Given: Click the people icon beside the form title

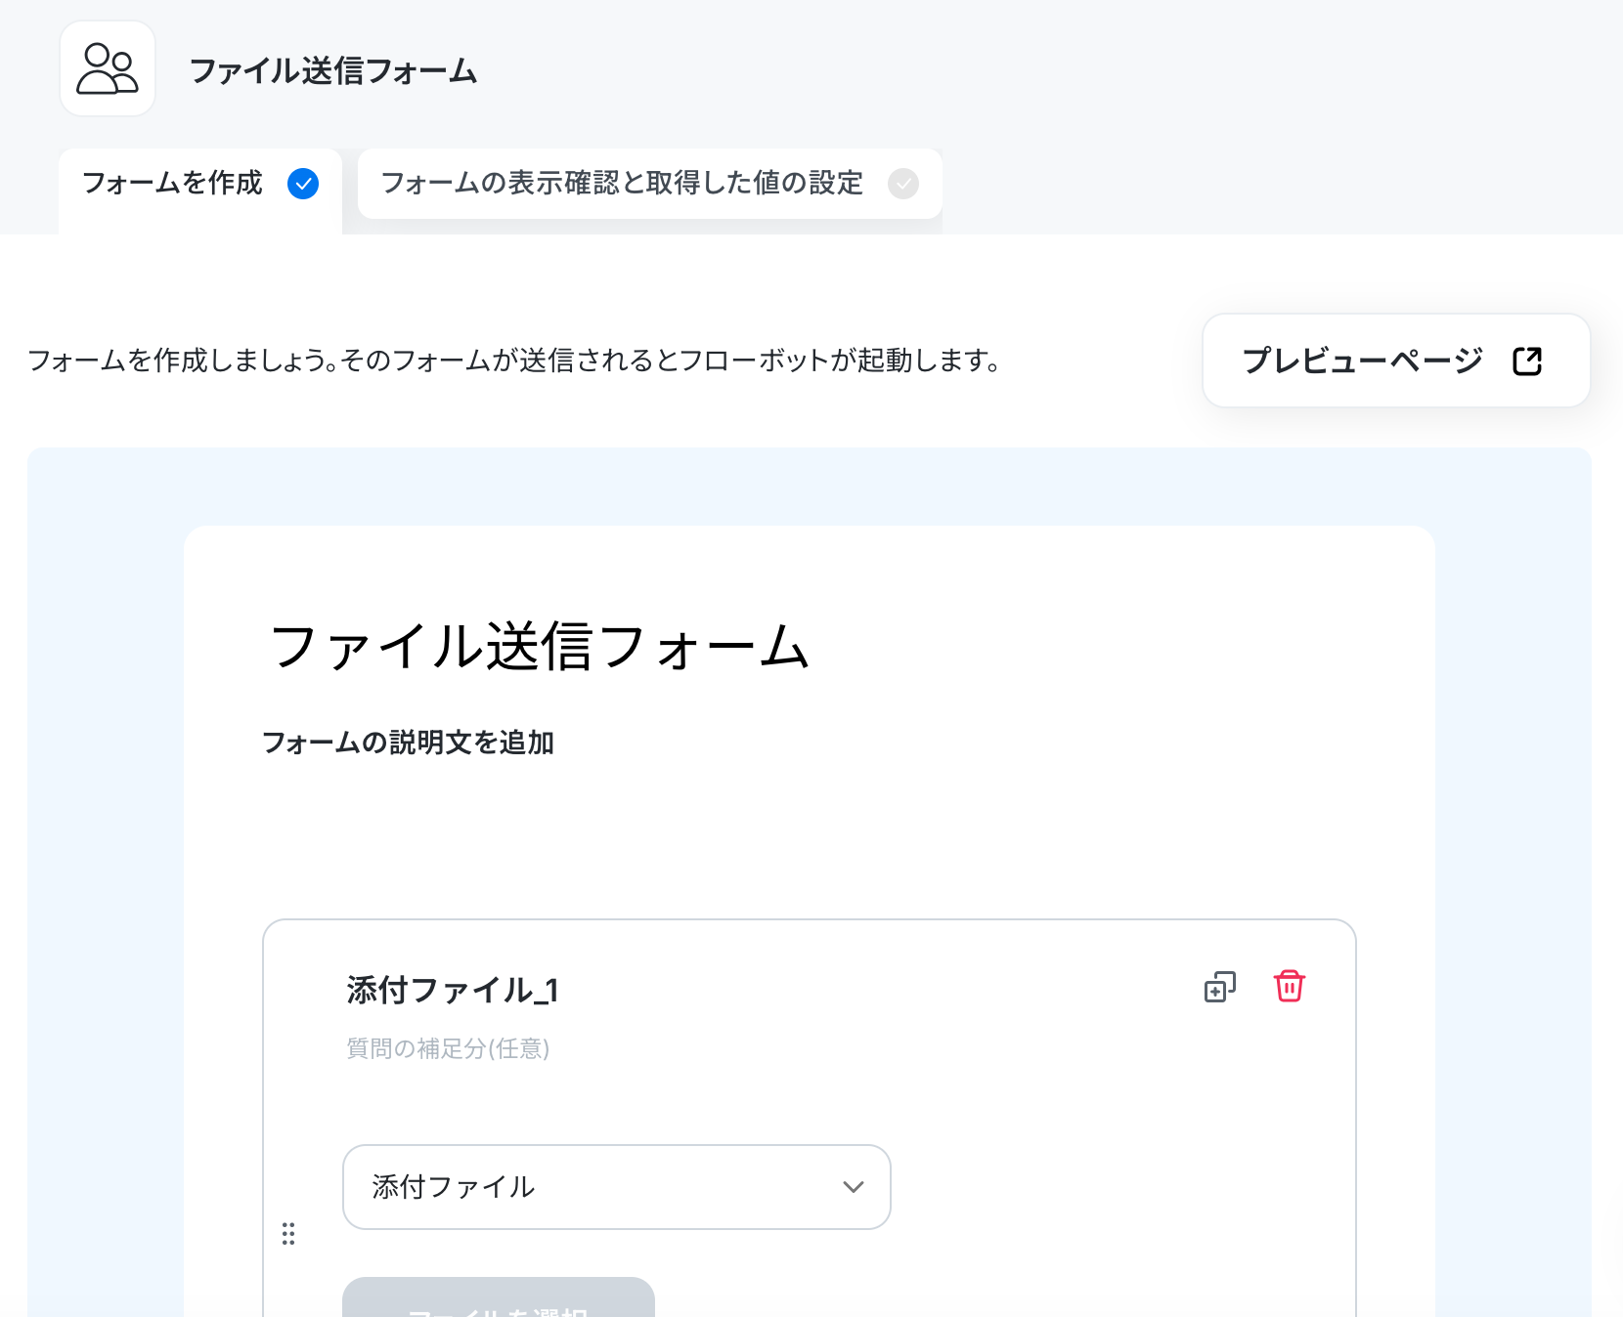Looking at the screenshot, I should (x=108, y=68).
